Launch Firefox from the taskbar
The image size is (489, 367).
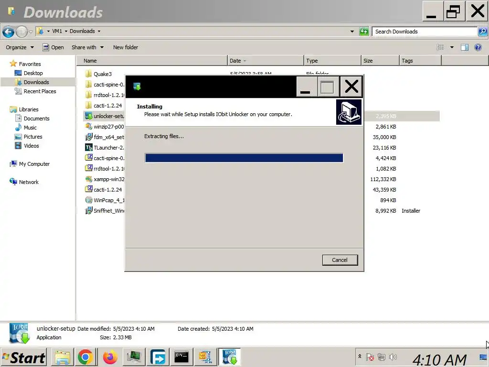click(110, 357)
